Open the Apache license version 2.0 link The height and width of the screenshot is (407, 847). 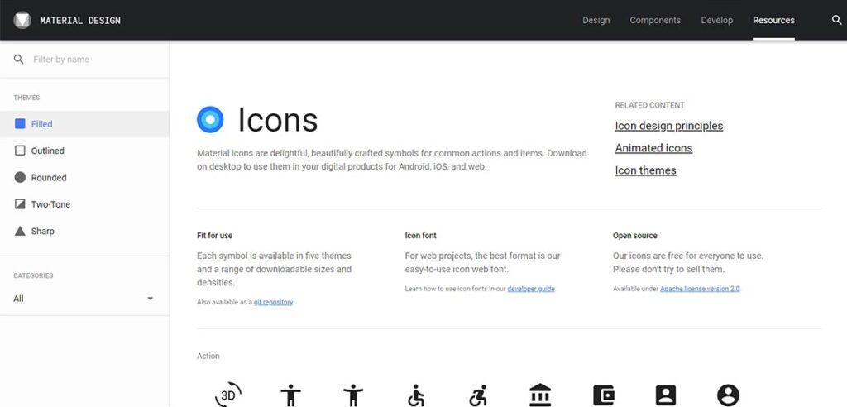pos(700,289)
